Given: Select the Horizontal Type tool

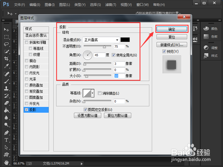Looking at the screenshot, I should point(6,140).
